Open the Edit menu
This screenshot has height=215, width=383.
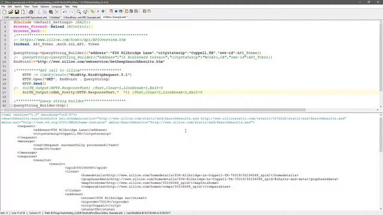tap(10, 7)
